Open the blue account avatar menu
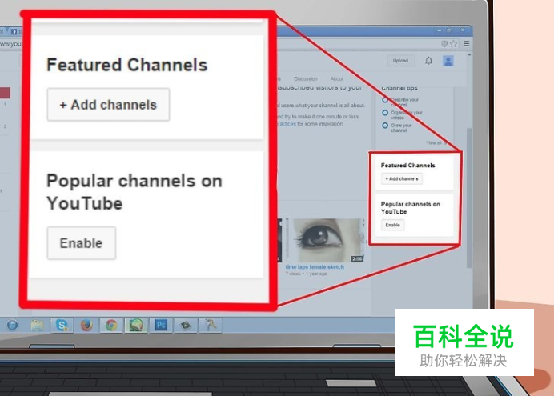The width and height of the screenshot is (554, 396). 448,61
